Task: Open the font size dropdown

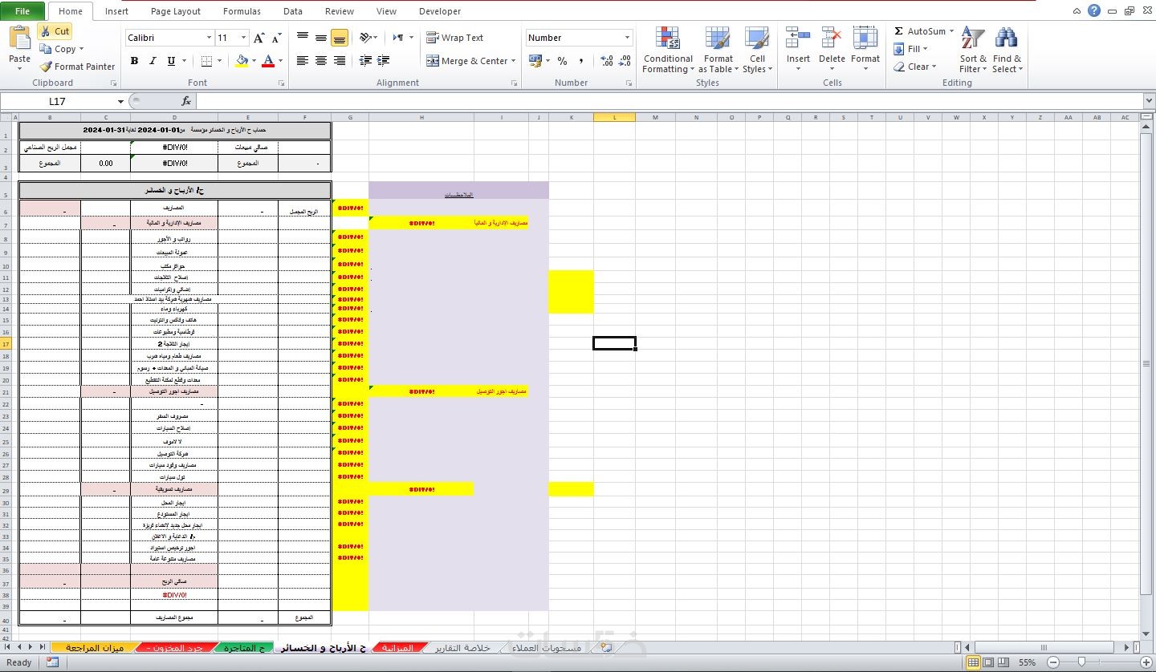Action: point(244,38)
